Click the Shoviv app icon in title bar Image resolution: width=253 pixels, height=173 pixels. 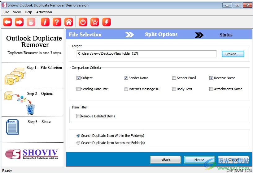point(4,5)
